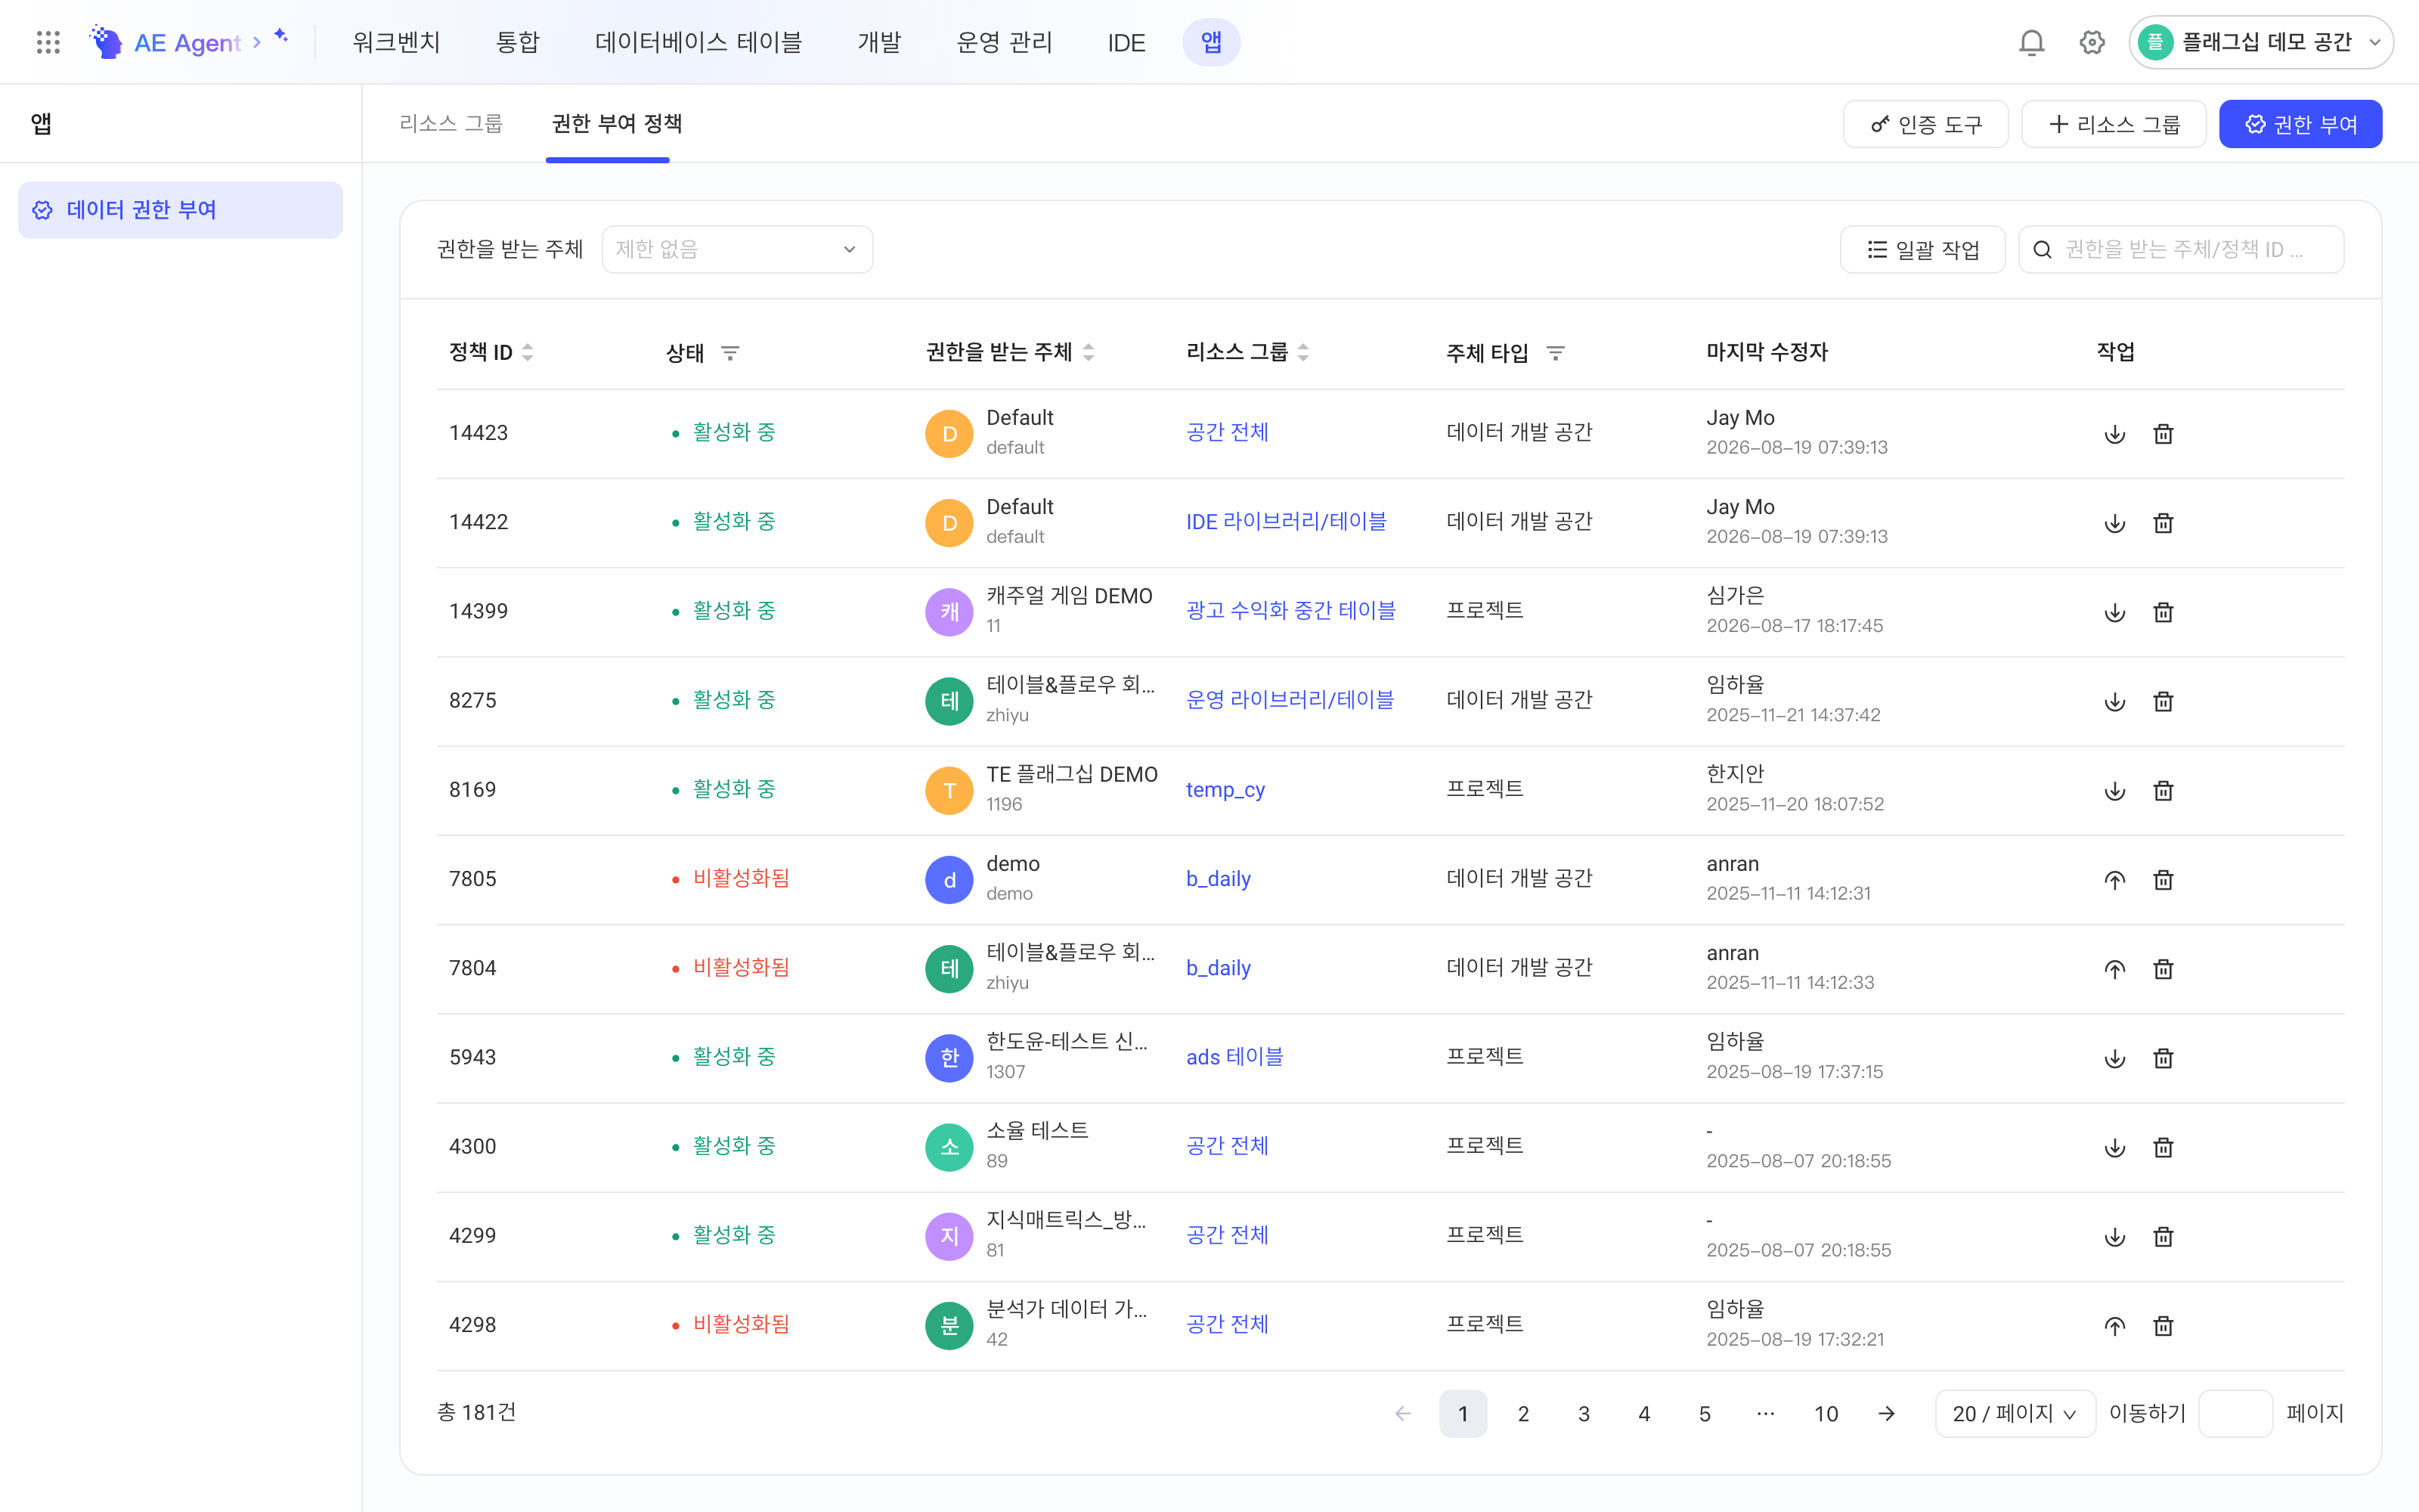Go to the 운영 관리 menu
Image resolution: width=2419 pixels, height=1512 pixels.
tap(1004, 42)
